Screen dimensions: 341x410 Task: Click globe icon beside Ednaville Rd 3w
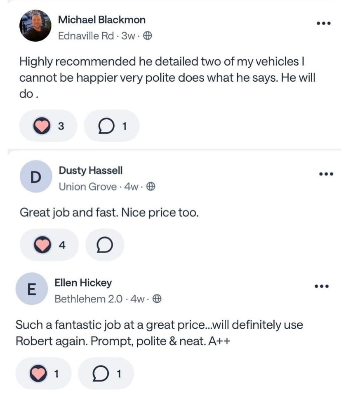[148, 36]
